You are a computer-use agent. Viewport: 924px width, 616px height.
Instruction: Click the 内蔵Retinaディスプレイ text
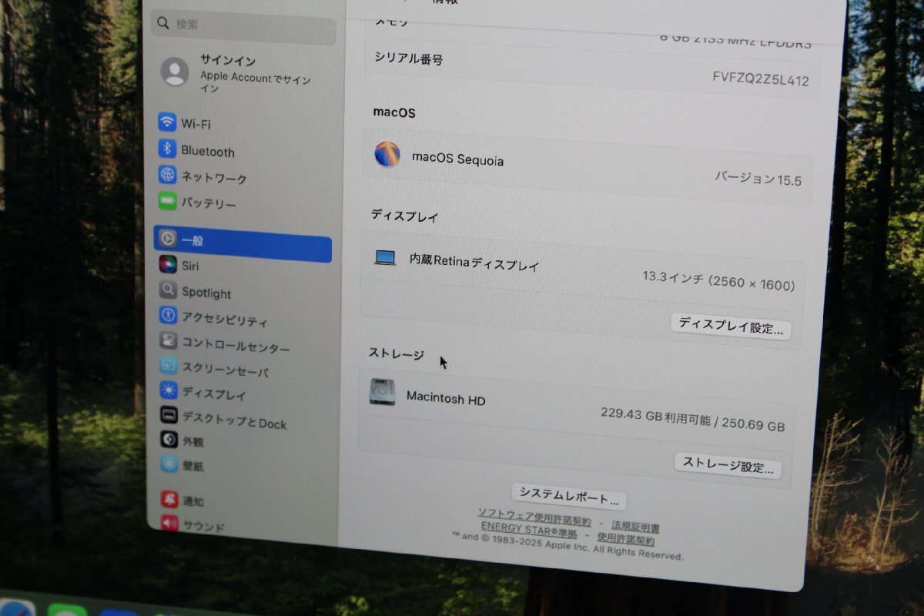474,263
